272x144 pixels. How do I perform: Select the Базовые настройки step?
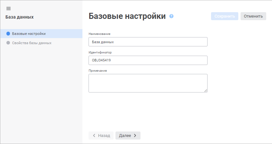click(x=29, y=34)
